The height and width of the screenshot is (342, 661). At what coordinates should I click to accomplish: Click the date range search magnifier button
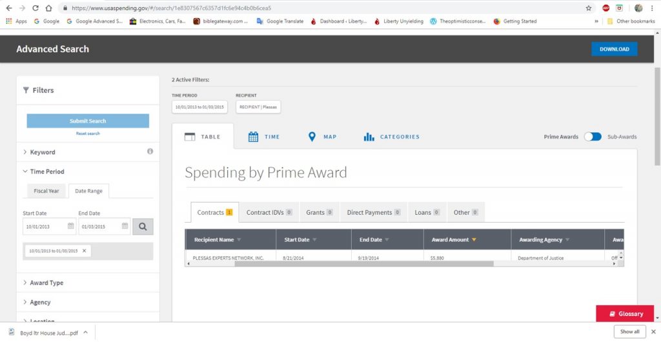143,226
